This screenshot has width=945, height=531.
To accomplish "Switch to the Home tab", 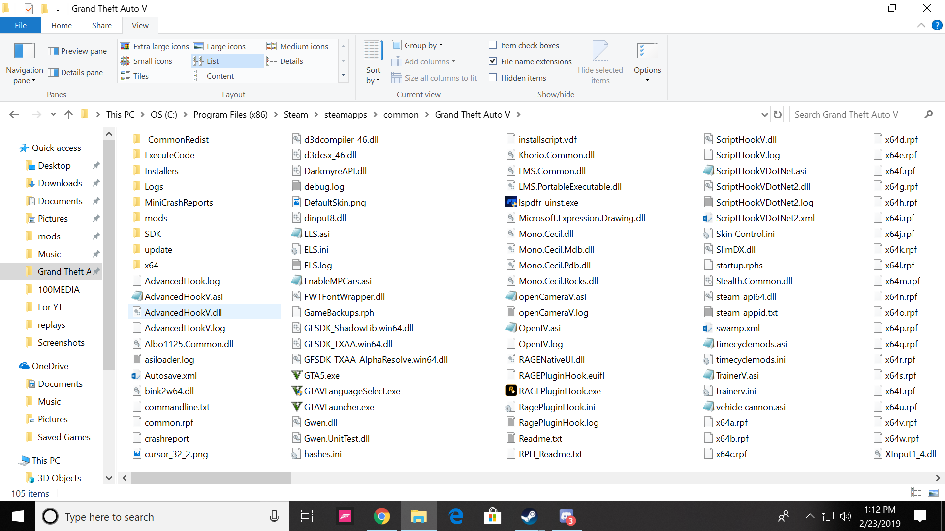I will pyautogui.click(x=61, y=25).
